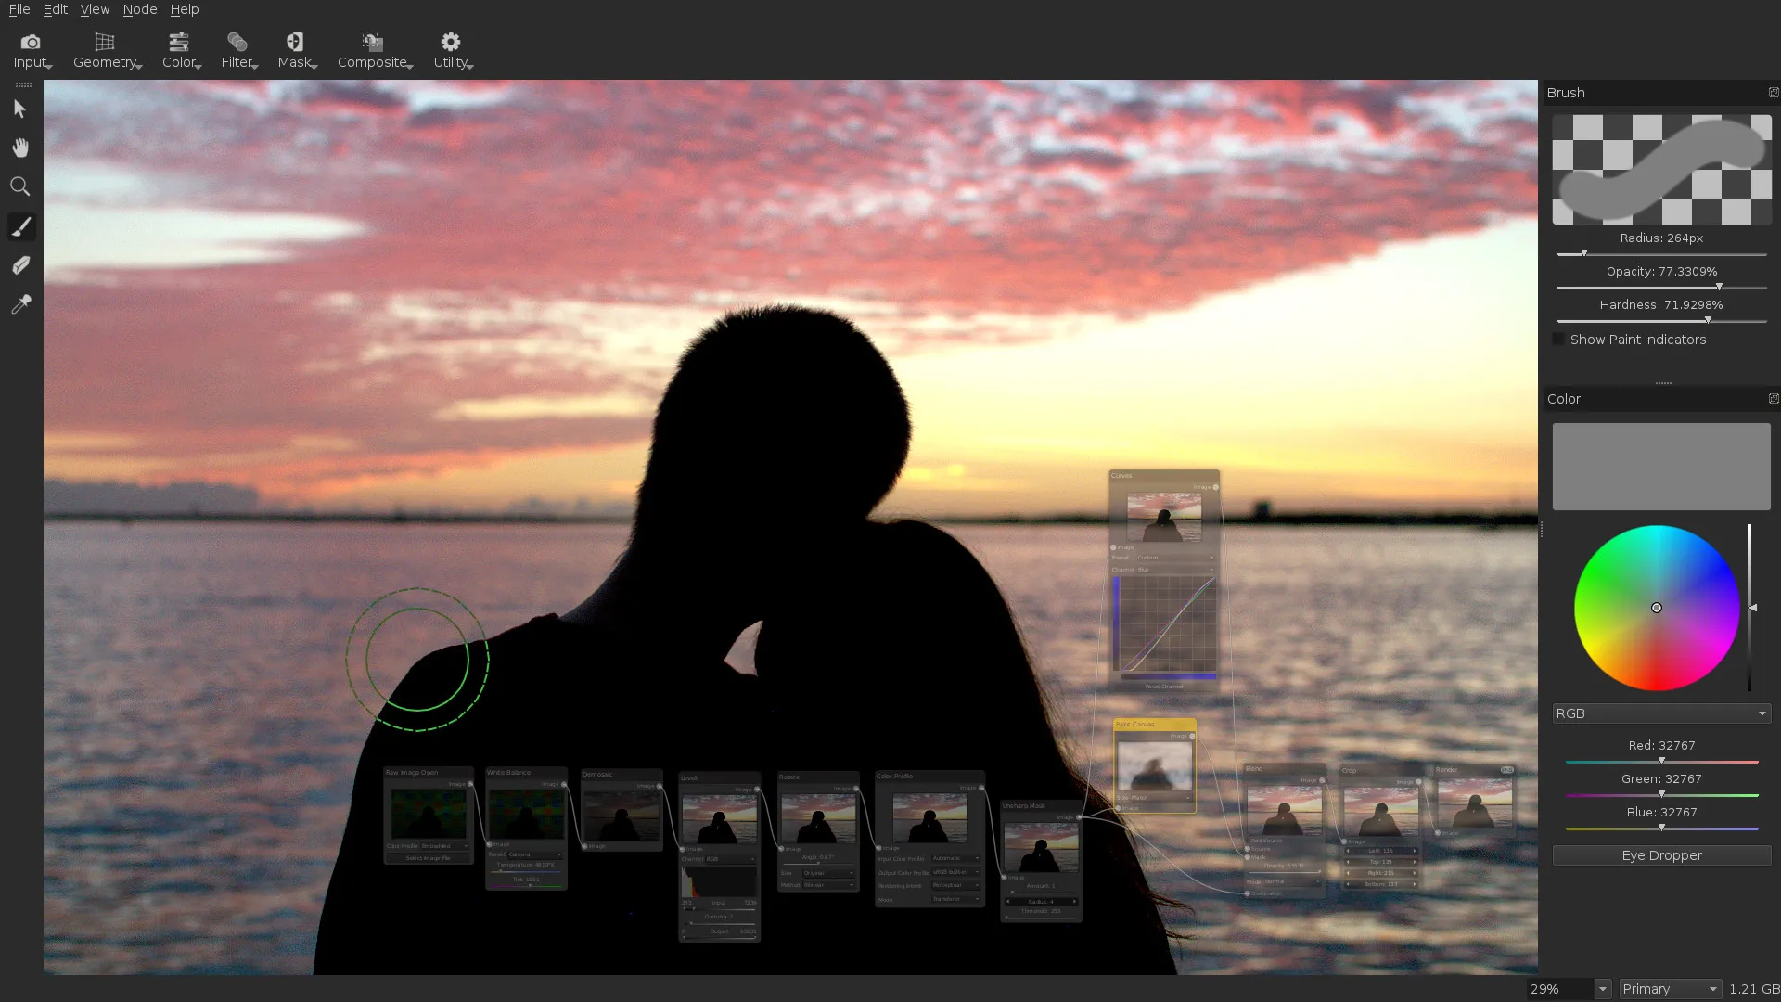Select the eyedropper tool in the left toolbar
Screen dimensions: 1781x1002
[x=19, y=304]
